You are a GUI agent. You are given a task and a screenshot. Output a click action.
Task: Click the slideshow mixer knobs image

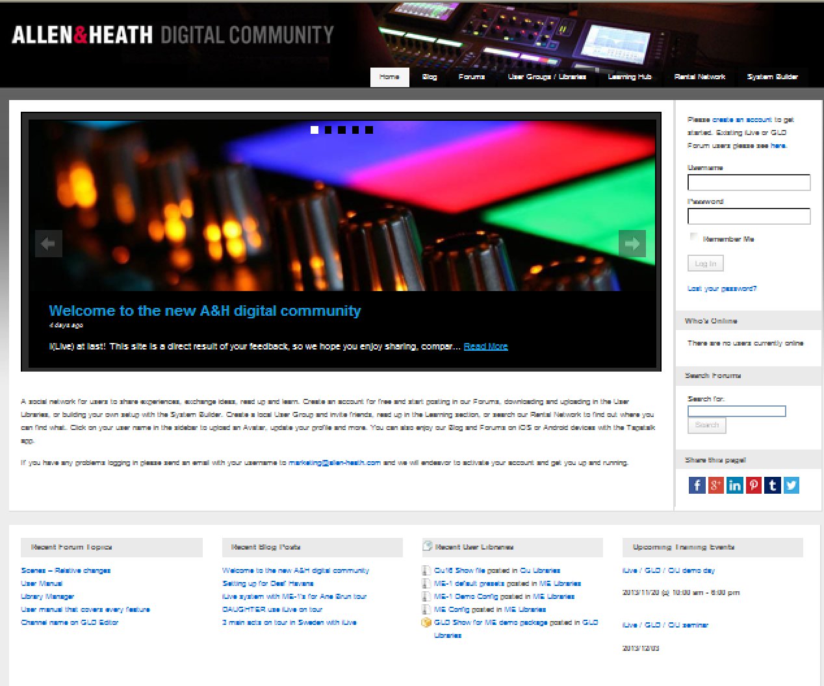click(x=341, y=205)
